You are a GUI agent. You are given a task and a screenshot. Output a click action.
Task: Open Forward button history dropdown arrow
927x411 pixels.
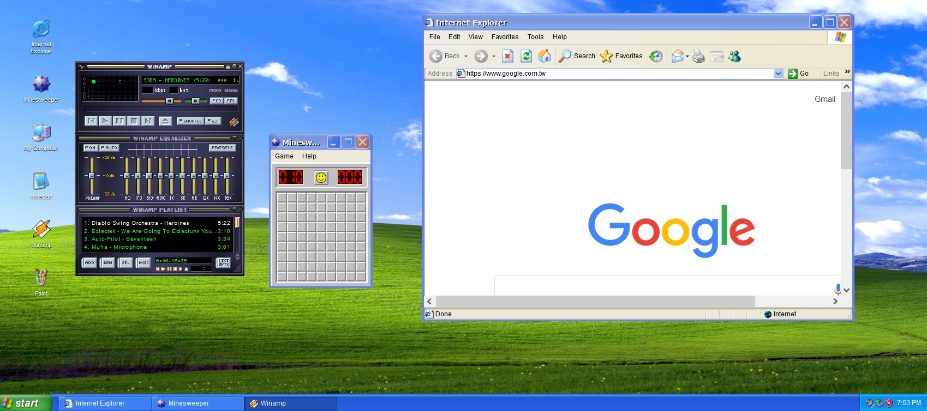tap(494, 56)
